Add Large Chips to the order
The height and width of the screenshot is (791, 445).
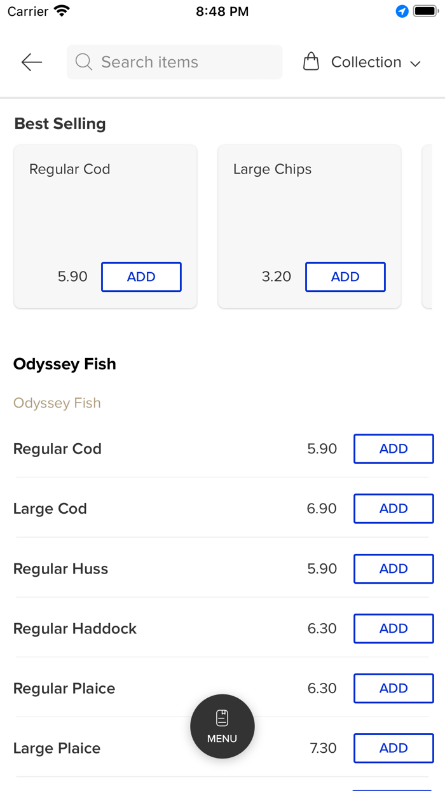pos(345,277)
